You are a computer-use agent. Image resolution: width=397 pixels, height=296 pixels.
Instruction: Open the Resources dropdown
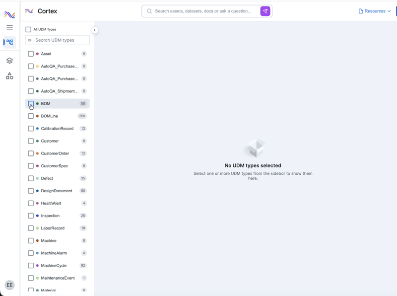pyautogui.click(x=375, y=11)
